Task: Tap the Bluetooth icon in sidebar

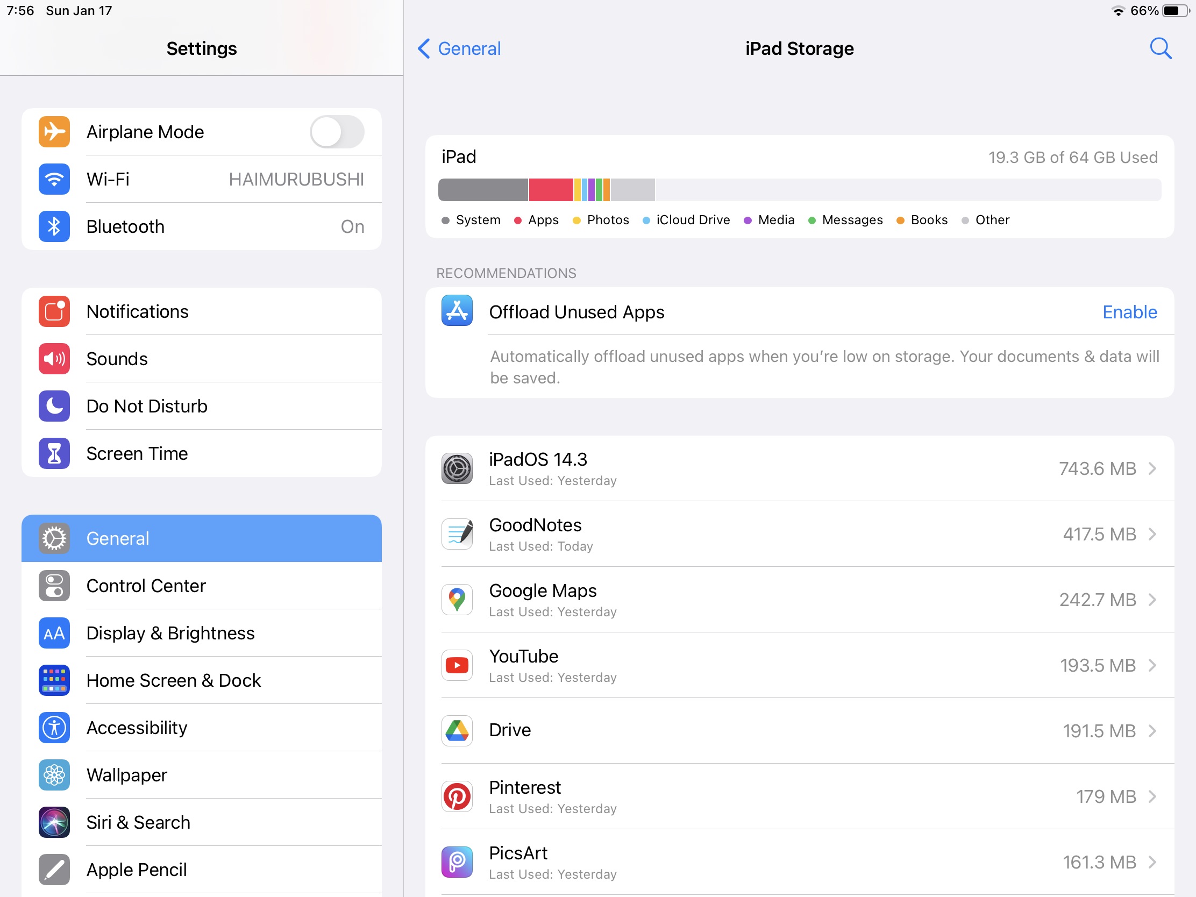Action: [54, 226]
